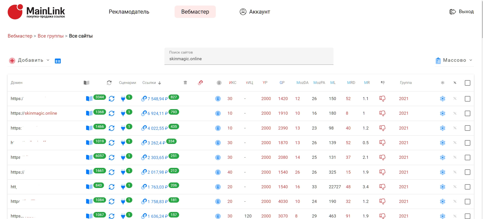Image resolution: width=483 pixels, height=219 pixels.
Task: Go to Вебмастер breadcrumb link
Action: [20, 36]
